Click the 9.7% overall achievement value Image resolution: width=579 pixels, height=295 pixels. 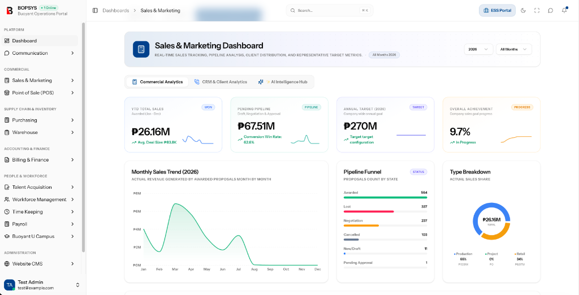click(x=460, y=132)
